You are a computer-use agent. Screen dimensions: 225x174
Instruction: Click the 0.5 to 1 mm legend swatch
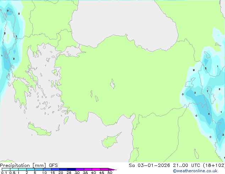[14, 169]
